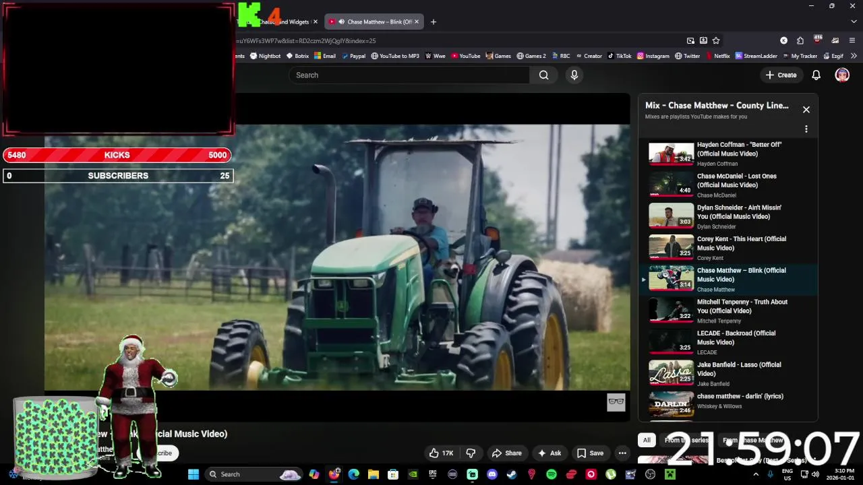This screenshot has width=863, height=485.
Task: Close the Chatbot and Widgets tab
Action: (x=315, y=22)
